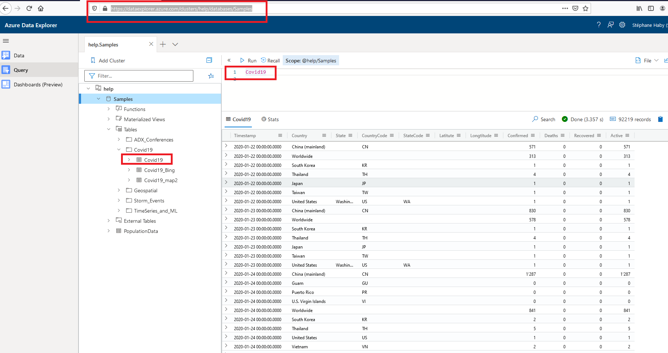The width and height of the screenshot is (668, 353).
Task: Go to browser home page icon
Action: (x=41, y=8)
